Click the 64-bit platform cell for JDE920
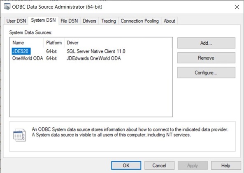 51,51
